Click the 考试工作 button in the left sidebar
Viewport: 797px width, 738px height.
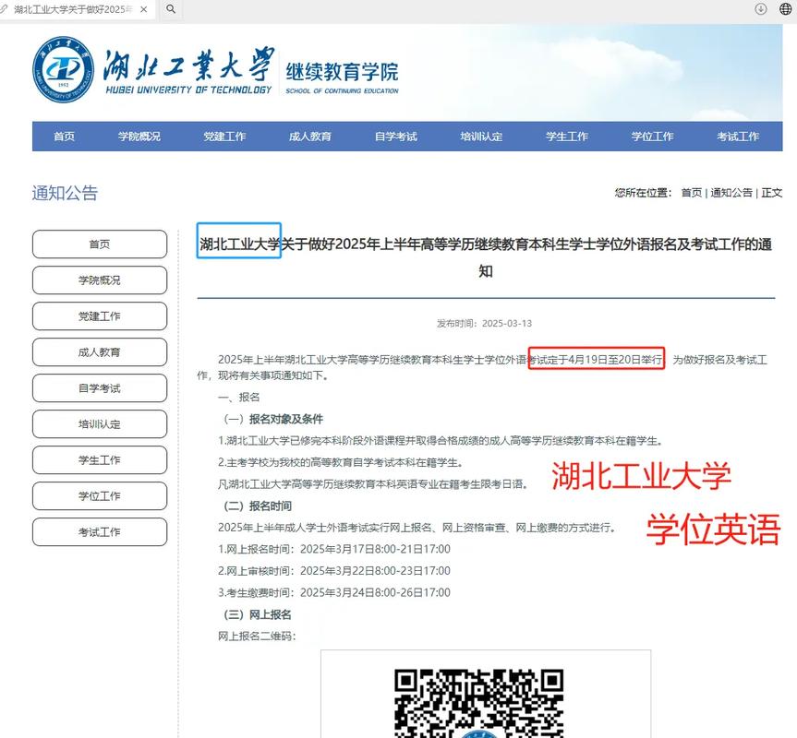[99, 531]
